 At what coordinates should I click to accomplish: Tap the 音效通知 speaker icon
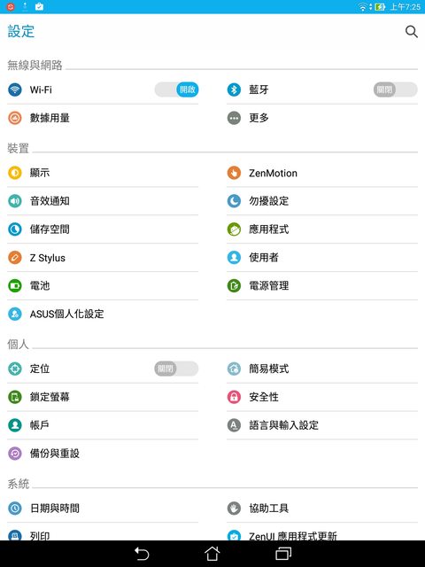(15, 201)
